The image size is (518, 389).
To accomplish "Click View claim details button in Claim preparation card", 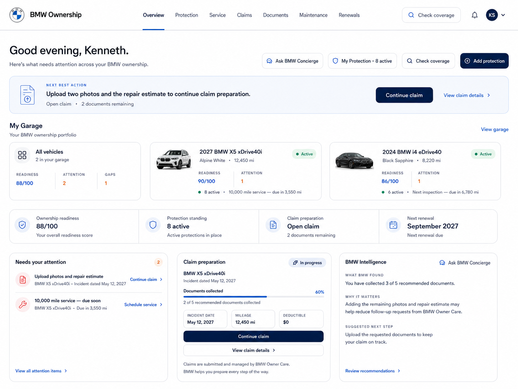I will (253, 350).
